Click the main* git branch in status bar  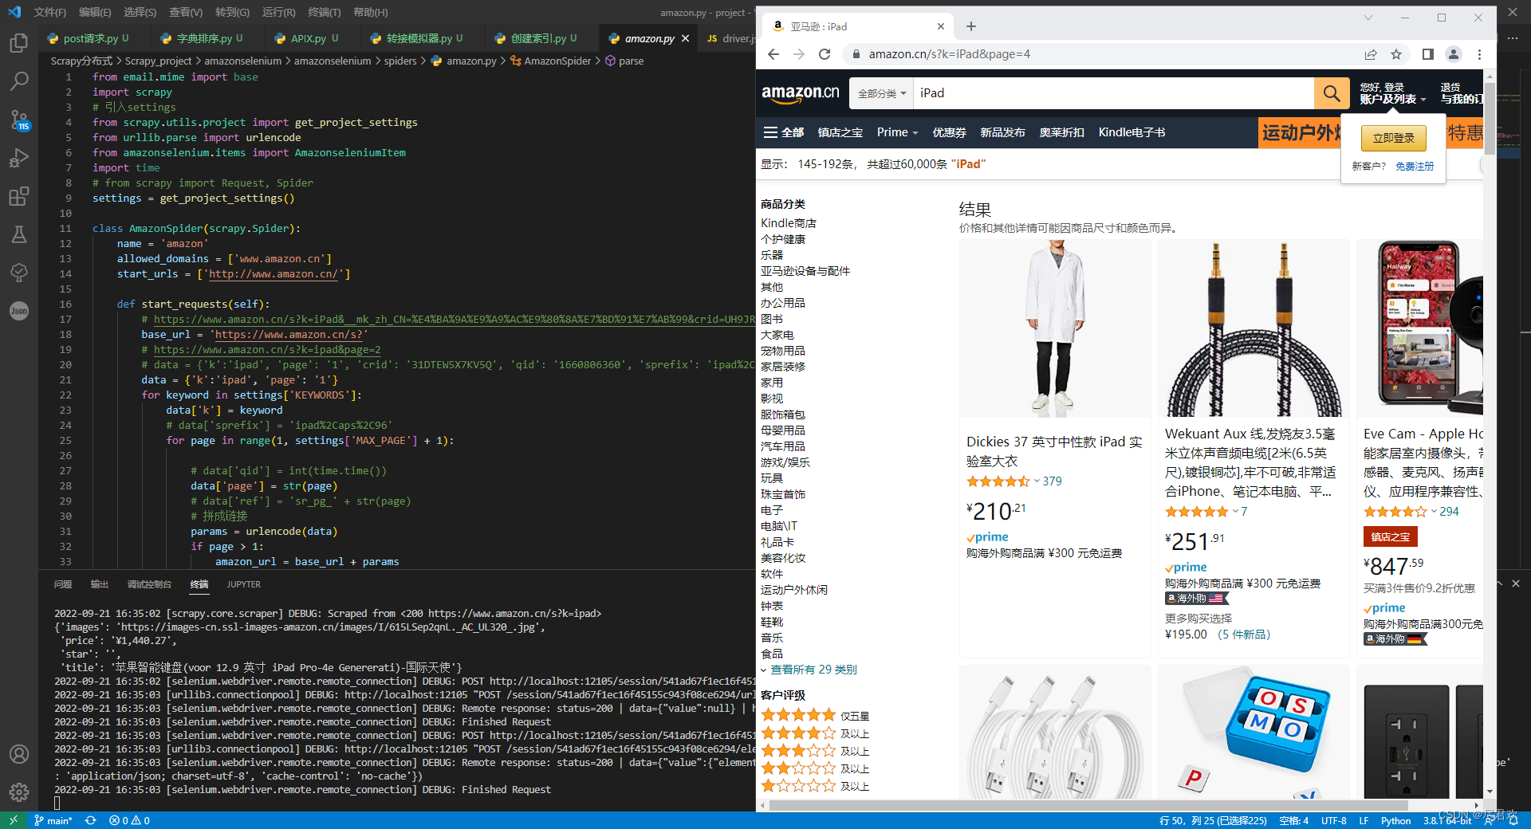[54, 820]
